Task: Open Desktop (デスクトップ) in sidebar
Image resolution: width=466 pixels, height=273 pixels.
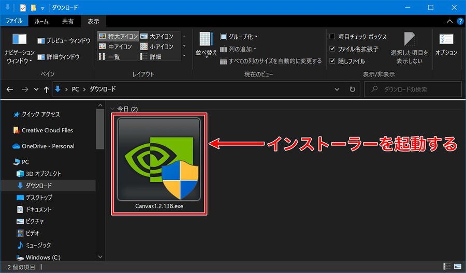Action: (x=35, y=198)
